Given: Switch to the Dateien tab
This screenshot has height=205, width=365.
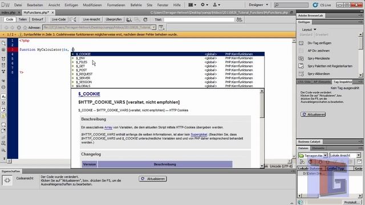Looking at the screenshot, I should pyautogui.click(x=303, y=148).
